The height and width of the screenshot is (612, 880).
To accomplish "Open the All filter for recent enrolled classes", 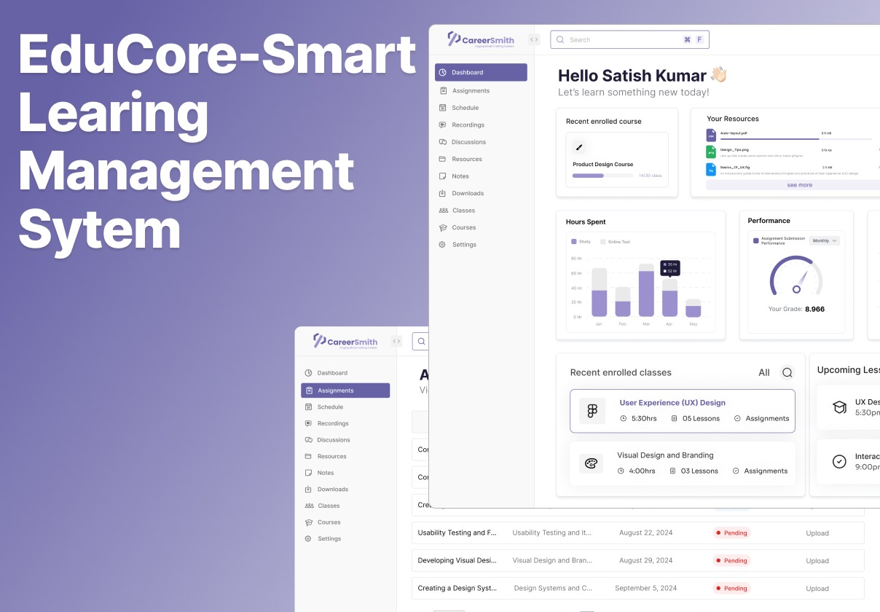I will (763, 372).
